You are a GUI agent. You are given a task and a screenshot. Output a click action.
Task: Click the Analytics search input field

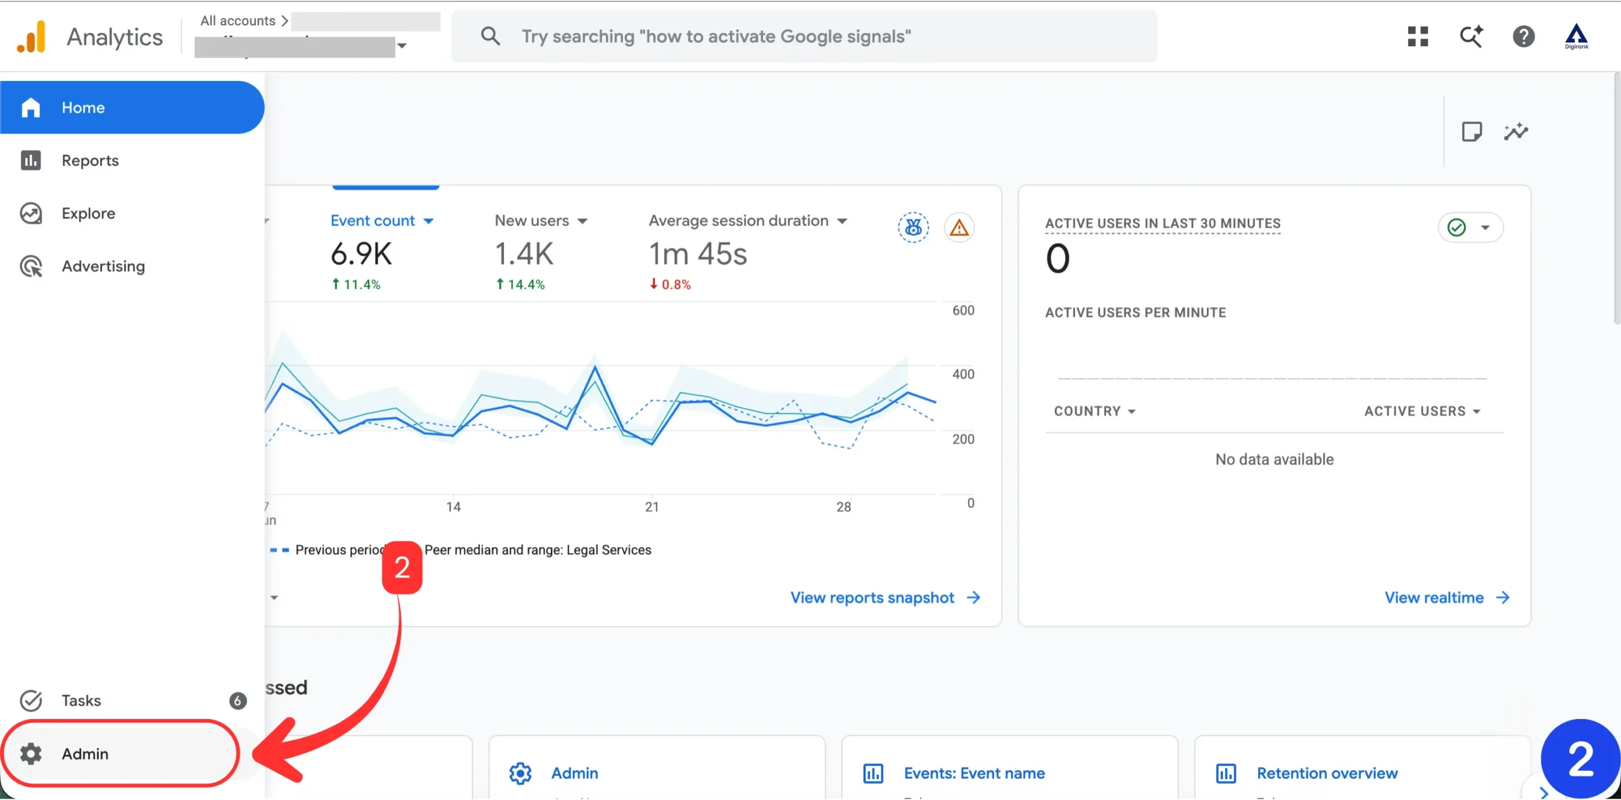804,36
